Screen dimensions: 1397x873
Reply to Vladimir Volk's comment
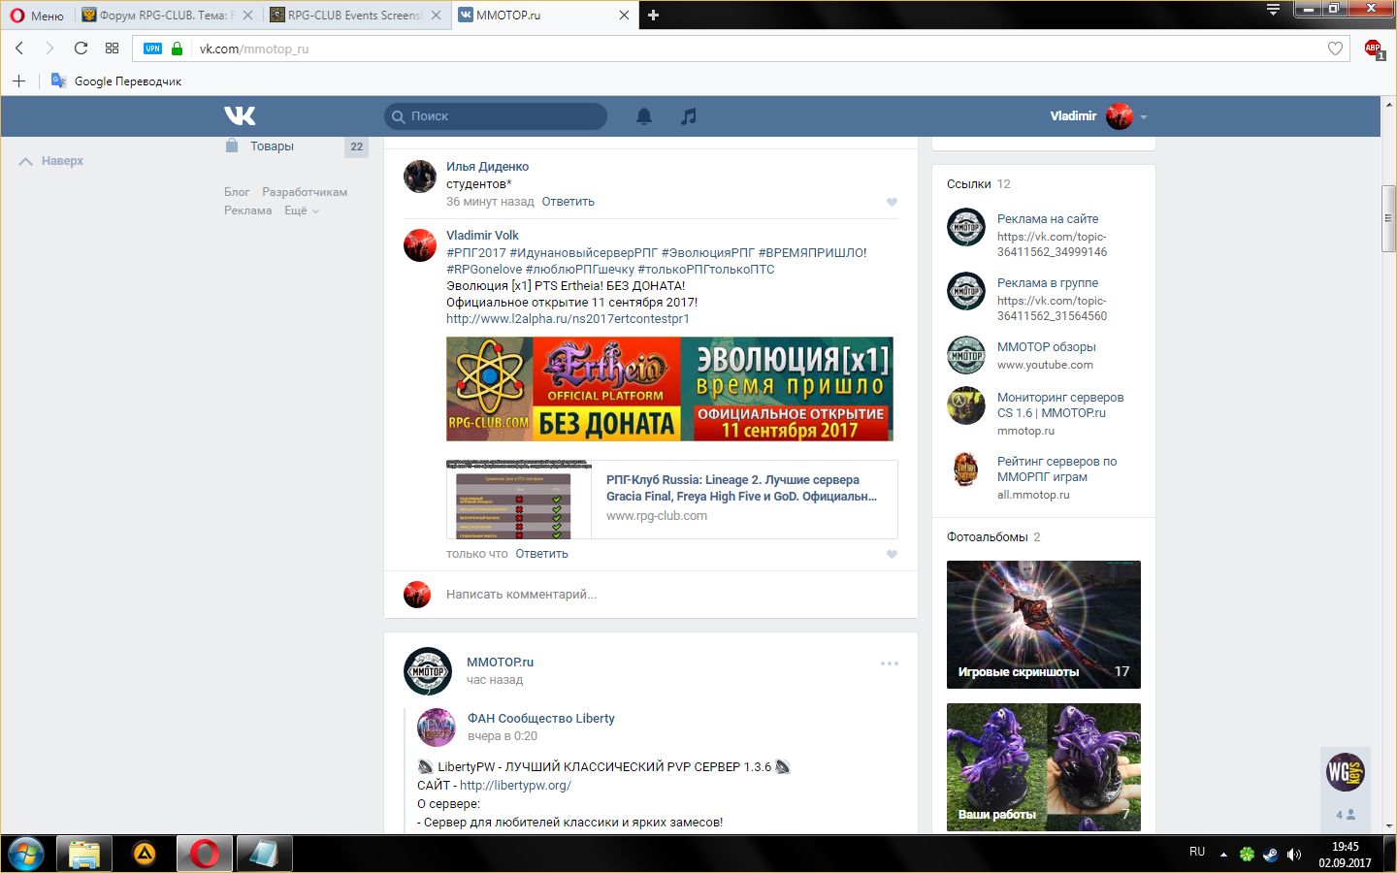click(541, 554)
